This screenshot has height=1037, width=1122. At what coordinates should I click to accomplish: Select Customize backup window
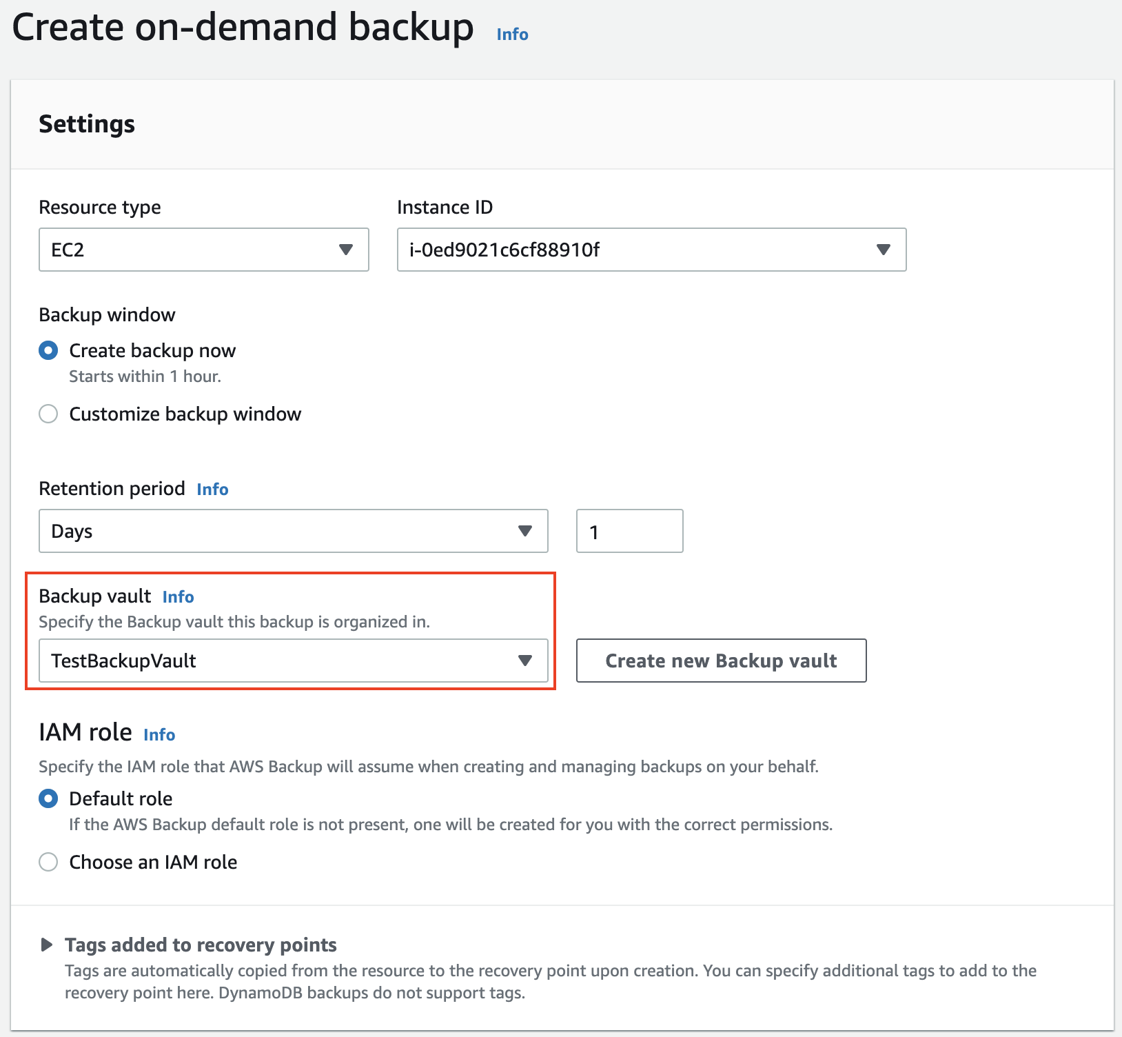[48, 414]
